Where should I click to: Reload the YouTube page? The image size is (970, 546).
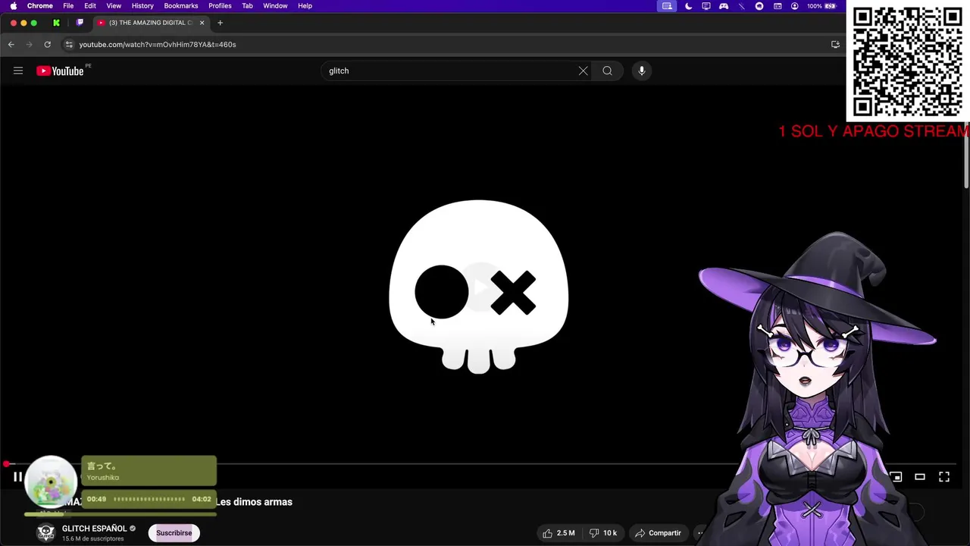coord(47,44)
